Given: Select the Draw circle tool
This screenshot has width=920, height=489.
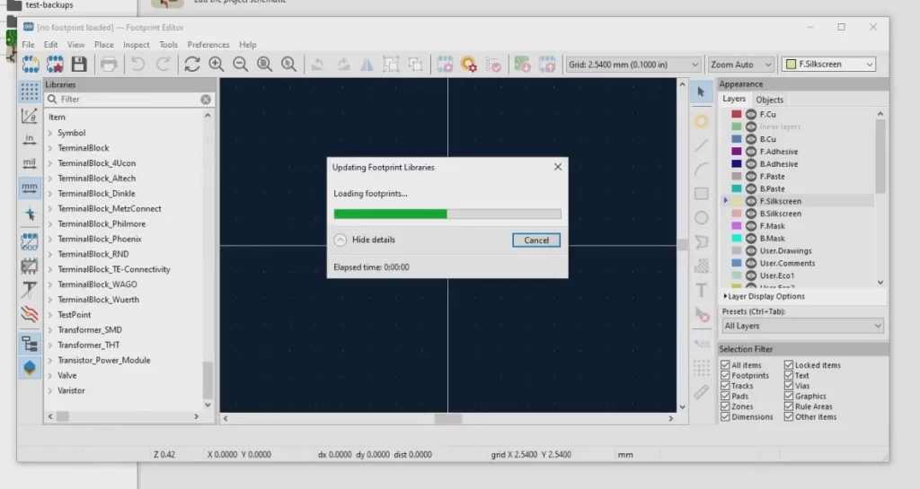Looking at the screenshot, I should click(x=702, y=217).
